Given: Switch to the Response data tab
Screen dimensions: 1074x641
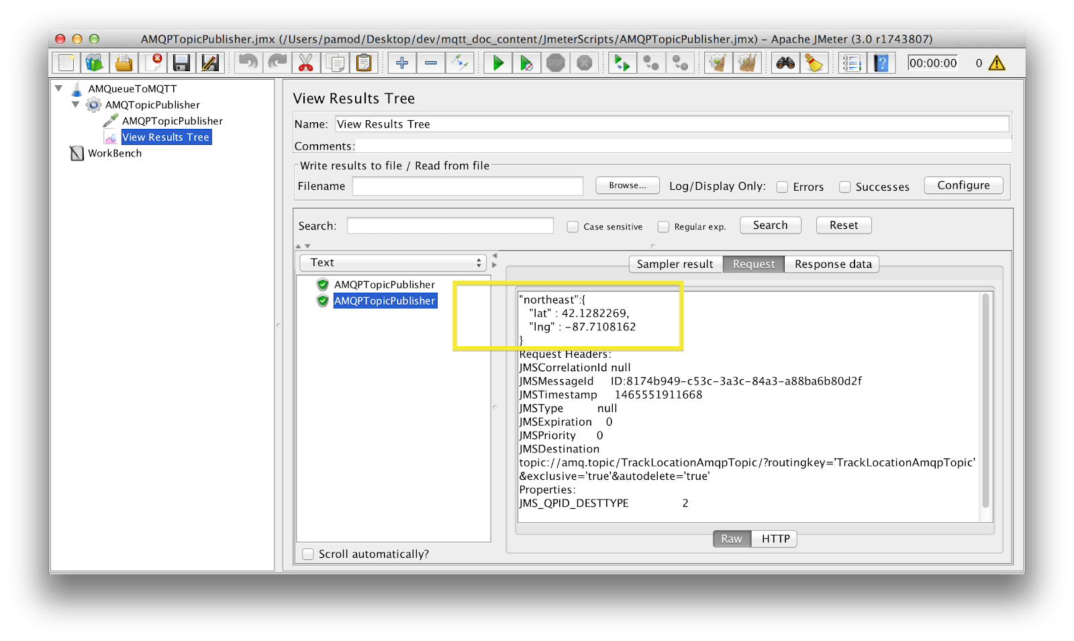Looking at the screenshot, I should [833, 264].
